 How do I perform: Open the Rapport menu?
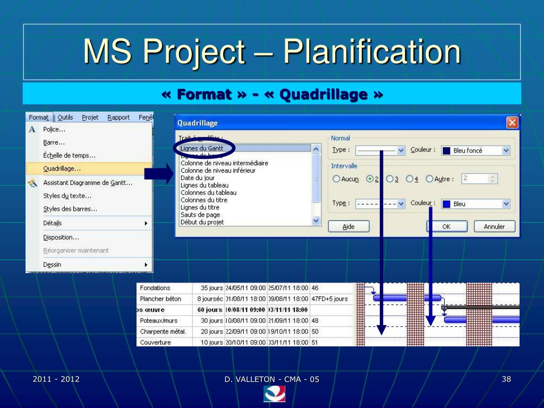pyautogui.click(x=118, y=117)
